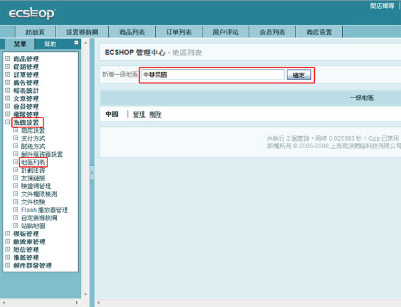401x307 pixels.
Task: Open 地區列表 in the sidebar
Action: (33, 162)
